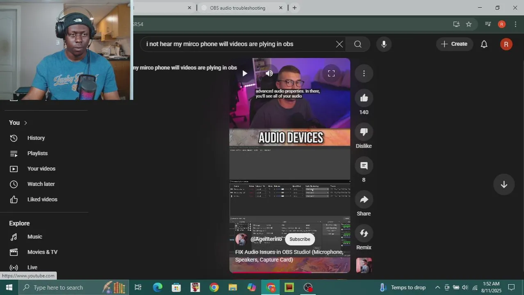The height and width of the screenshot is (295, 524).
Task: Open the Wi-Fi network tray icon
Action: pos(475,288)
